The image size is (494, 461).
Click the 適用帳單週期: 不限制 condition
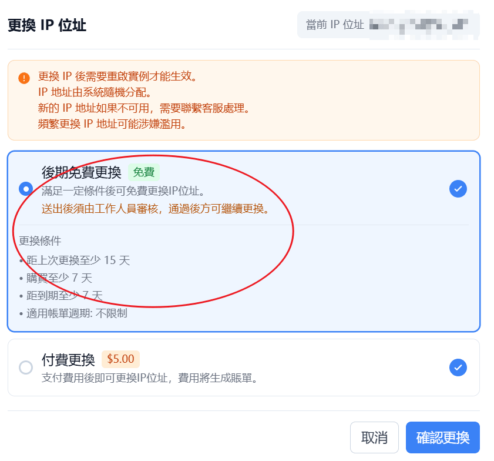(73, 313)
